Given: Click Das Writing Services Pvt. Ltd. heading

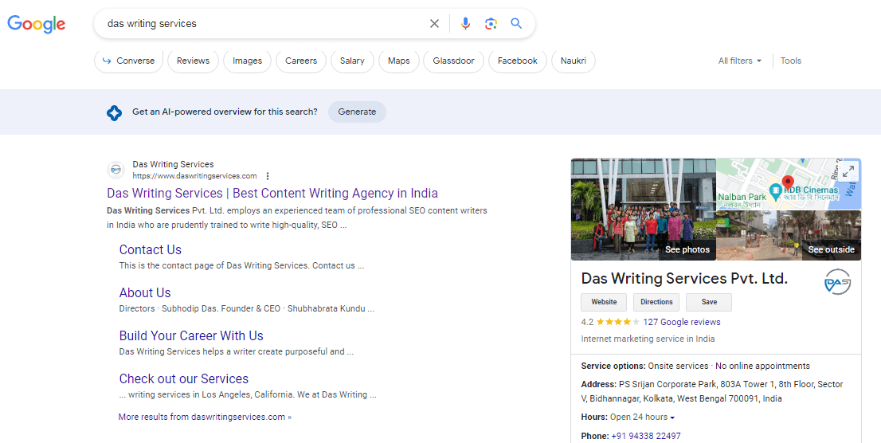Looking at the screenshot, I should tap(684, 279).
